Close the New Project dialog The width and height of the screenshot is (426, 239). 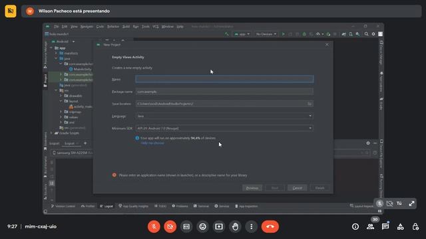327,44
